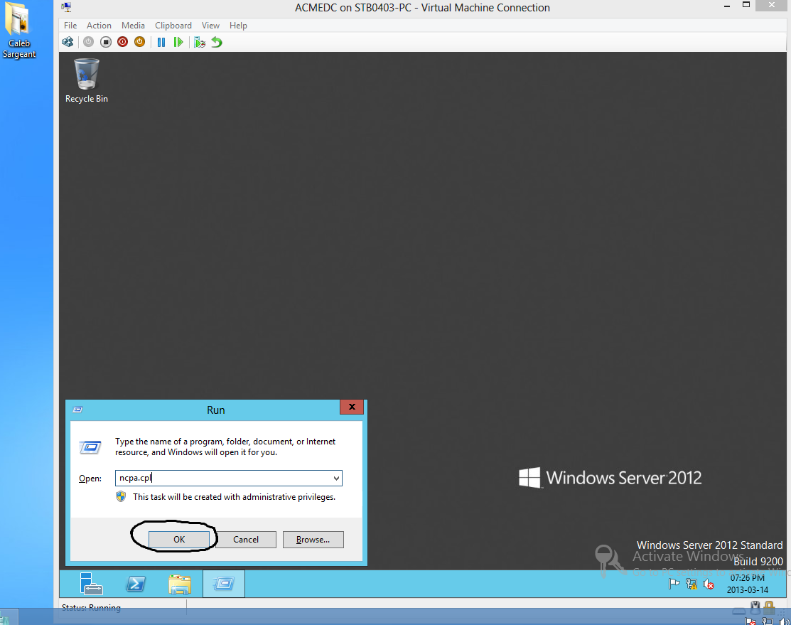This screenshot has height=625, width=791.
Task: Click OK in the Run dialog
Action: (x=179, y=539)
